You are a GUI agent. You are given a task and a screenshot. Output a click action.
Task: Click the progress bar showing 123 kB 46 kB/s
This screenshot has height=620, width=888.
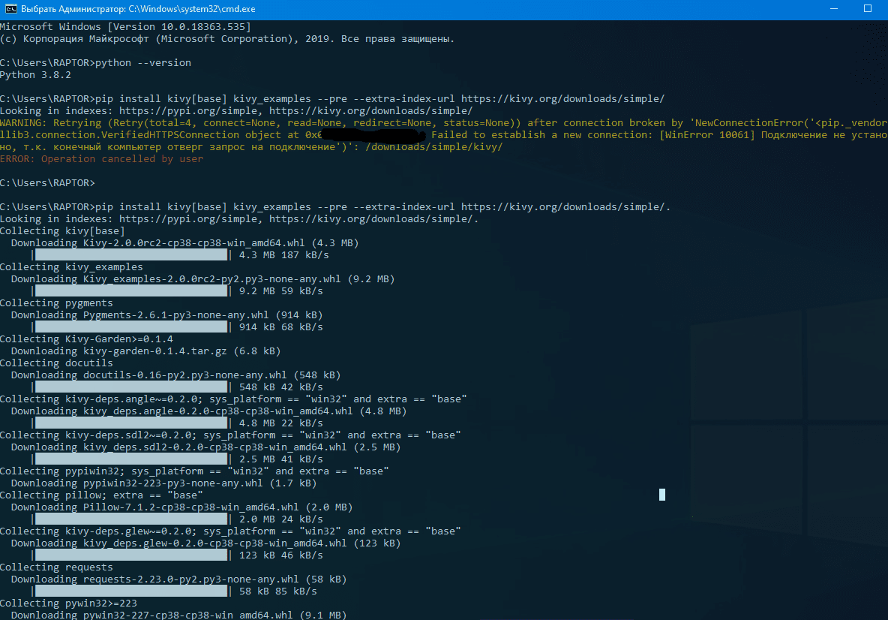[130, 555]
